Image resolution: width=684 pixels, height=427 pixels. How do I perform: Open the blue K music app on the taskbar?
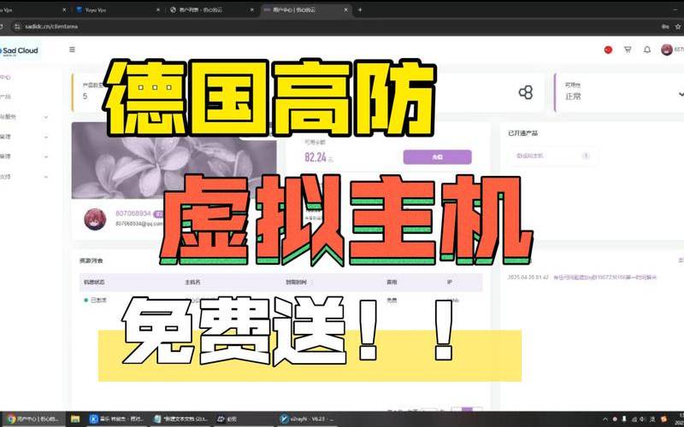click(116, 419)
